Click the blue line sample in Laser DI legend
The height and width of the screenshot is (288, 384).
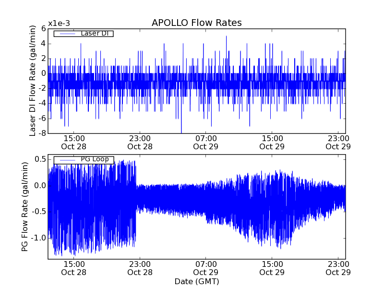pyautogui.click(x=65, y=34)
